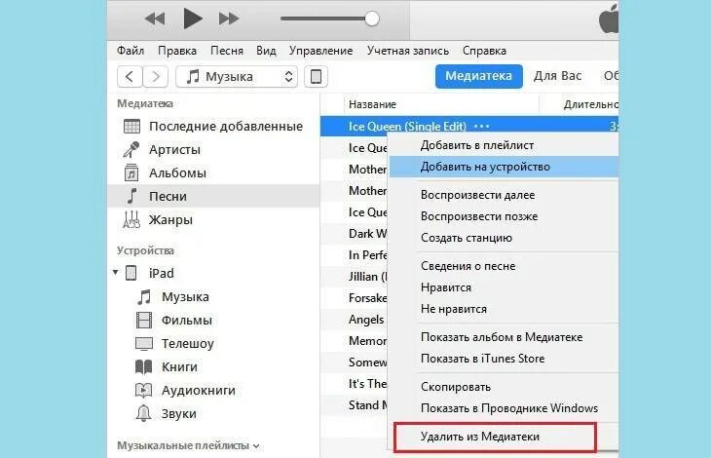Click the three dots on Ice Queen row
This screenshot has height=458, width=711.
click(481, 126)
